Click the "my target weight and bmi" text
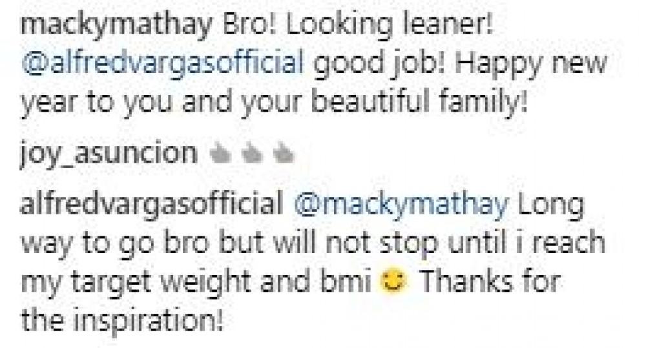Viewport: 646px width, 348px height. 196,283
